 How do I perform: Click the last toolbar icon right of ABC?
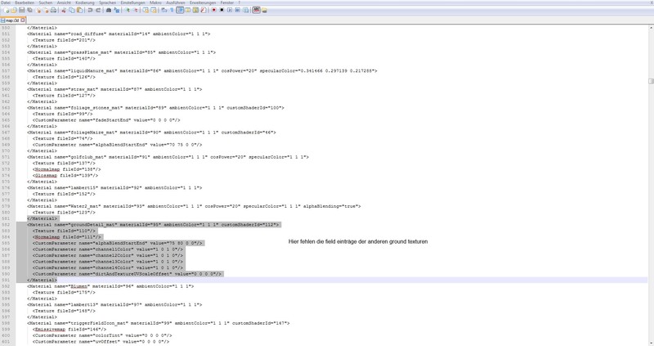pyautogui.click(x=264, y=10)
